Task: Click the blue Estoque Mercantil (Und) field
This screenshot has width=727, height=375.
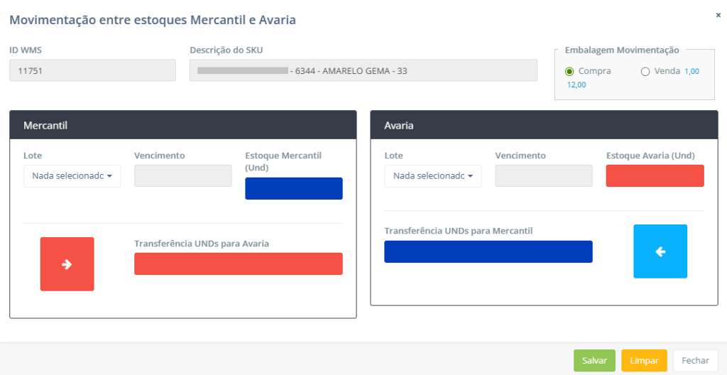Action: (294, 188)
